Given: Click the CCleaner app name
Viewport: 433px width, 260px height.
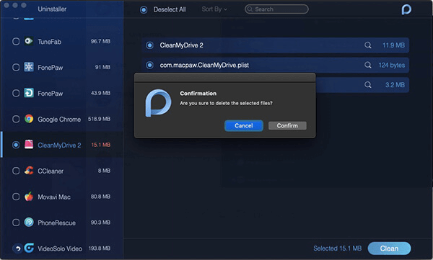Looking at the screenshot, I should [x=51, y=171].
